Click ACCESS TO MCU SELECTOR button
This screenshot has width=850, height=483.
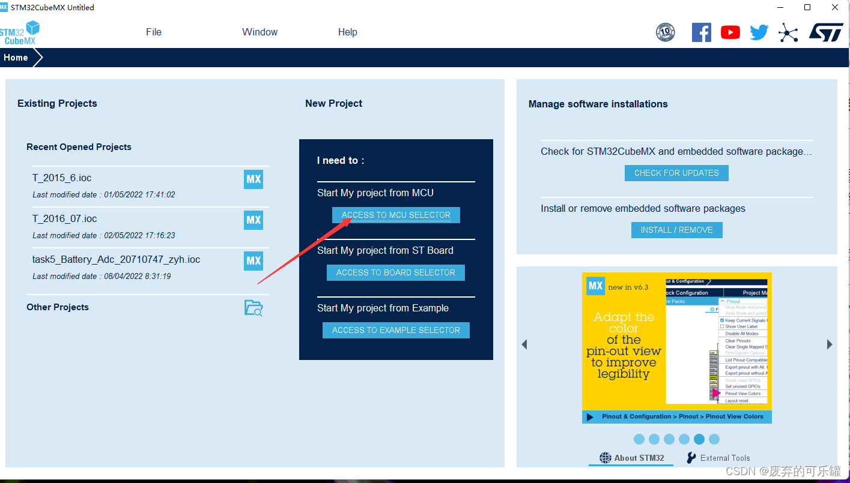(396, 215)
